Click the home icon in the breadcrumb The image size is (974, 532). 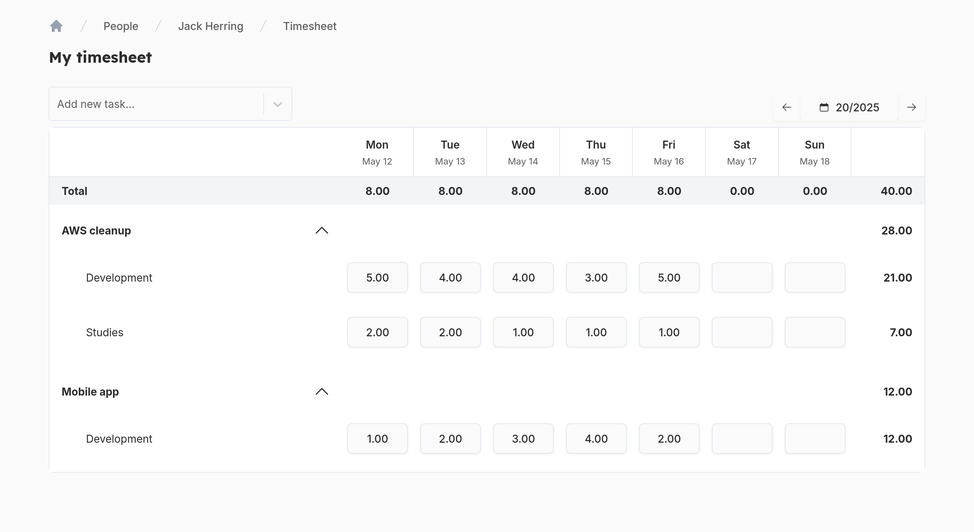pyautogui.click(x=56, y=26)
